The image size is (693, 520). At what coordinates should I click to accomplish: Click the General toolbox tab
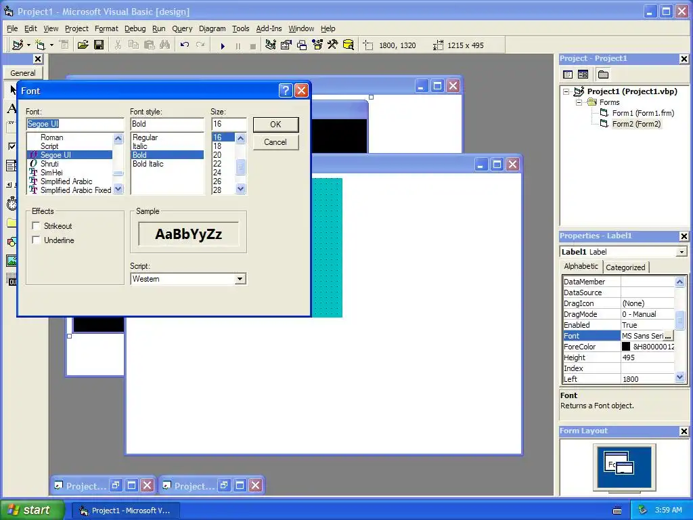pos(23,73)
